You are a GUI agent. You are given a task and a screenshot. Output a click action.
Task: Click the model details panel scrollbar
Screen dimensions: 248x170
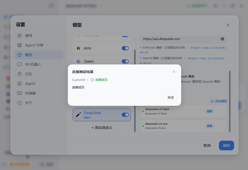(230, 101)
